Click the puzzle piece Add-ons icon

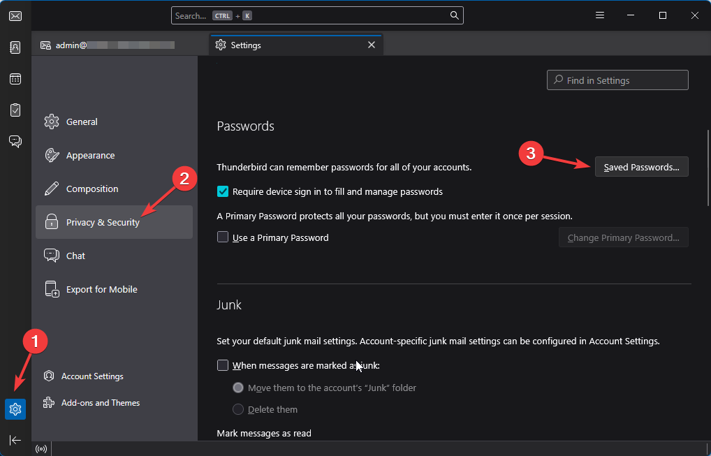pyautogui.click(x=49, y=402)
